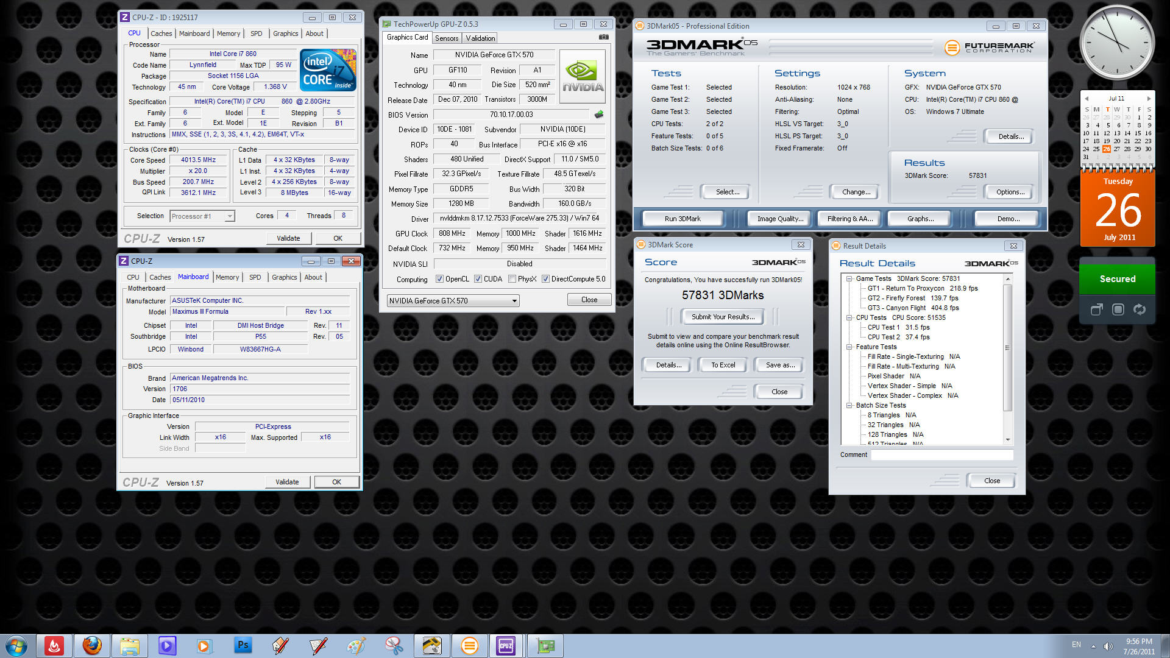Image resolution: width=1170 pixels, height=658 pixels.
Task: Click the Snipping Tool taskbar icon
Action: [394, 646]
